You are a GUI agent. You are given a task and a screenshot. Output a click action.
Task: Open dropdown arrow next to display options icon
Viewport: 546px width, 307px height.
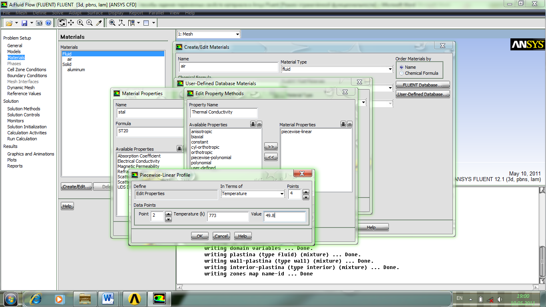(153, 23)
